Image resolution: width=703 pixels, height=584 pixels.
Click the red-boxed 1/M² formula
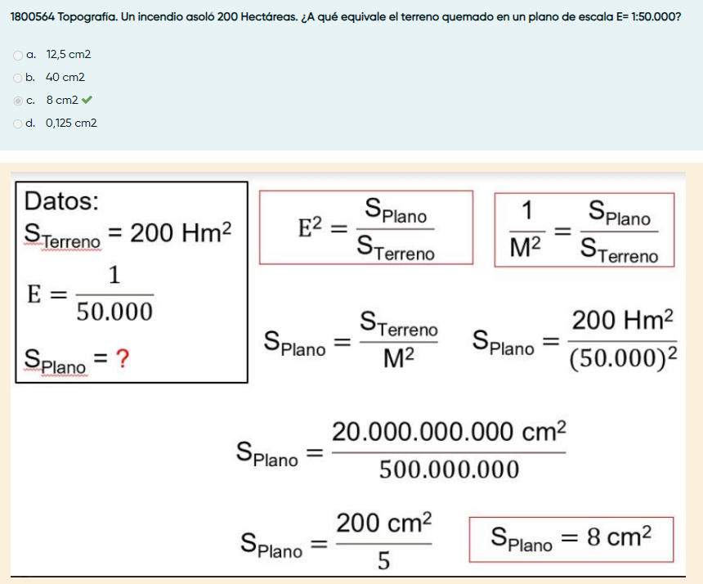tap(584, 230)
